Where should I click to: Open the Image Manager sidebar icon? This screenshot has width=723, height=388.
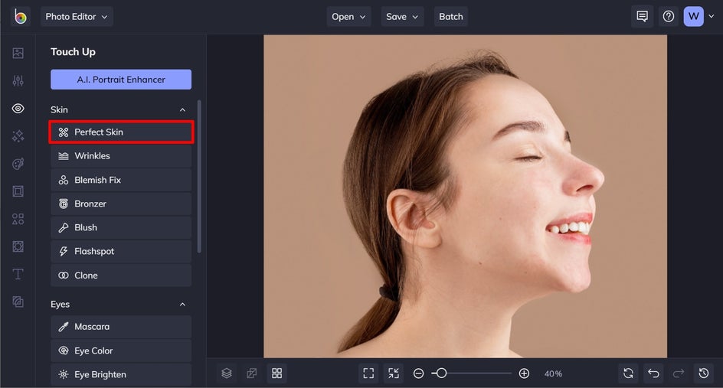tap(18, 53)
